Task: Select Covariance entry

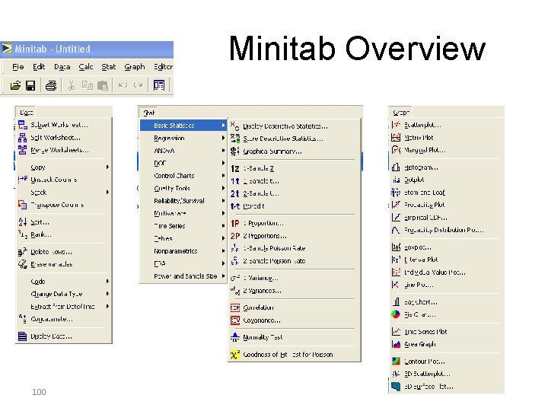Action: pyautogui.click(x=295, y=320)
